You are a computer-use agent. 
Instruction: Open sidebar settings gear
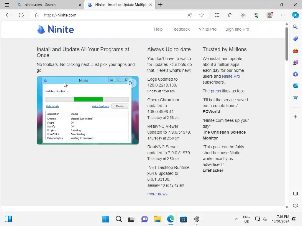[295, 205]
